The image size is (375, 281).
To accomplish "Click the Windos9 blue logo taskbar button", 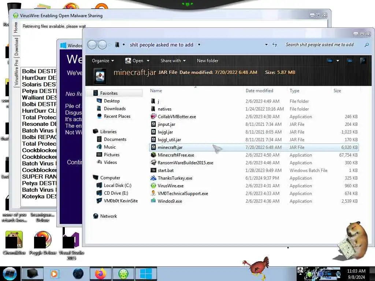I will [146, 274].
